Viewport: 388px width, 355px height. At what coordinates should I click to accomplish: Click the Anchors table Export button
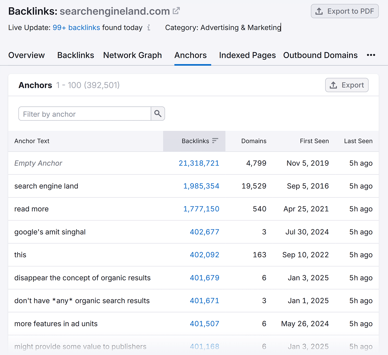pyautogui.click(x=347, y=85)
